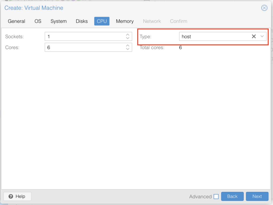Close the Create Virtual Machine dialog
273x205 pixels.
tap(264, 8)
